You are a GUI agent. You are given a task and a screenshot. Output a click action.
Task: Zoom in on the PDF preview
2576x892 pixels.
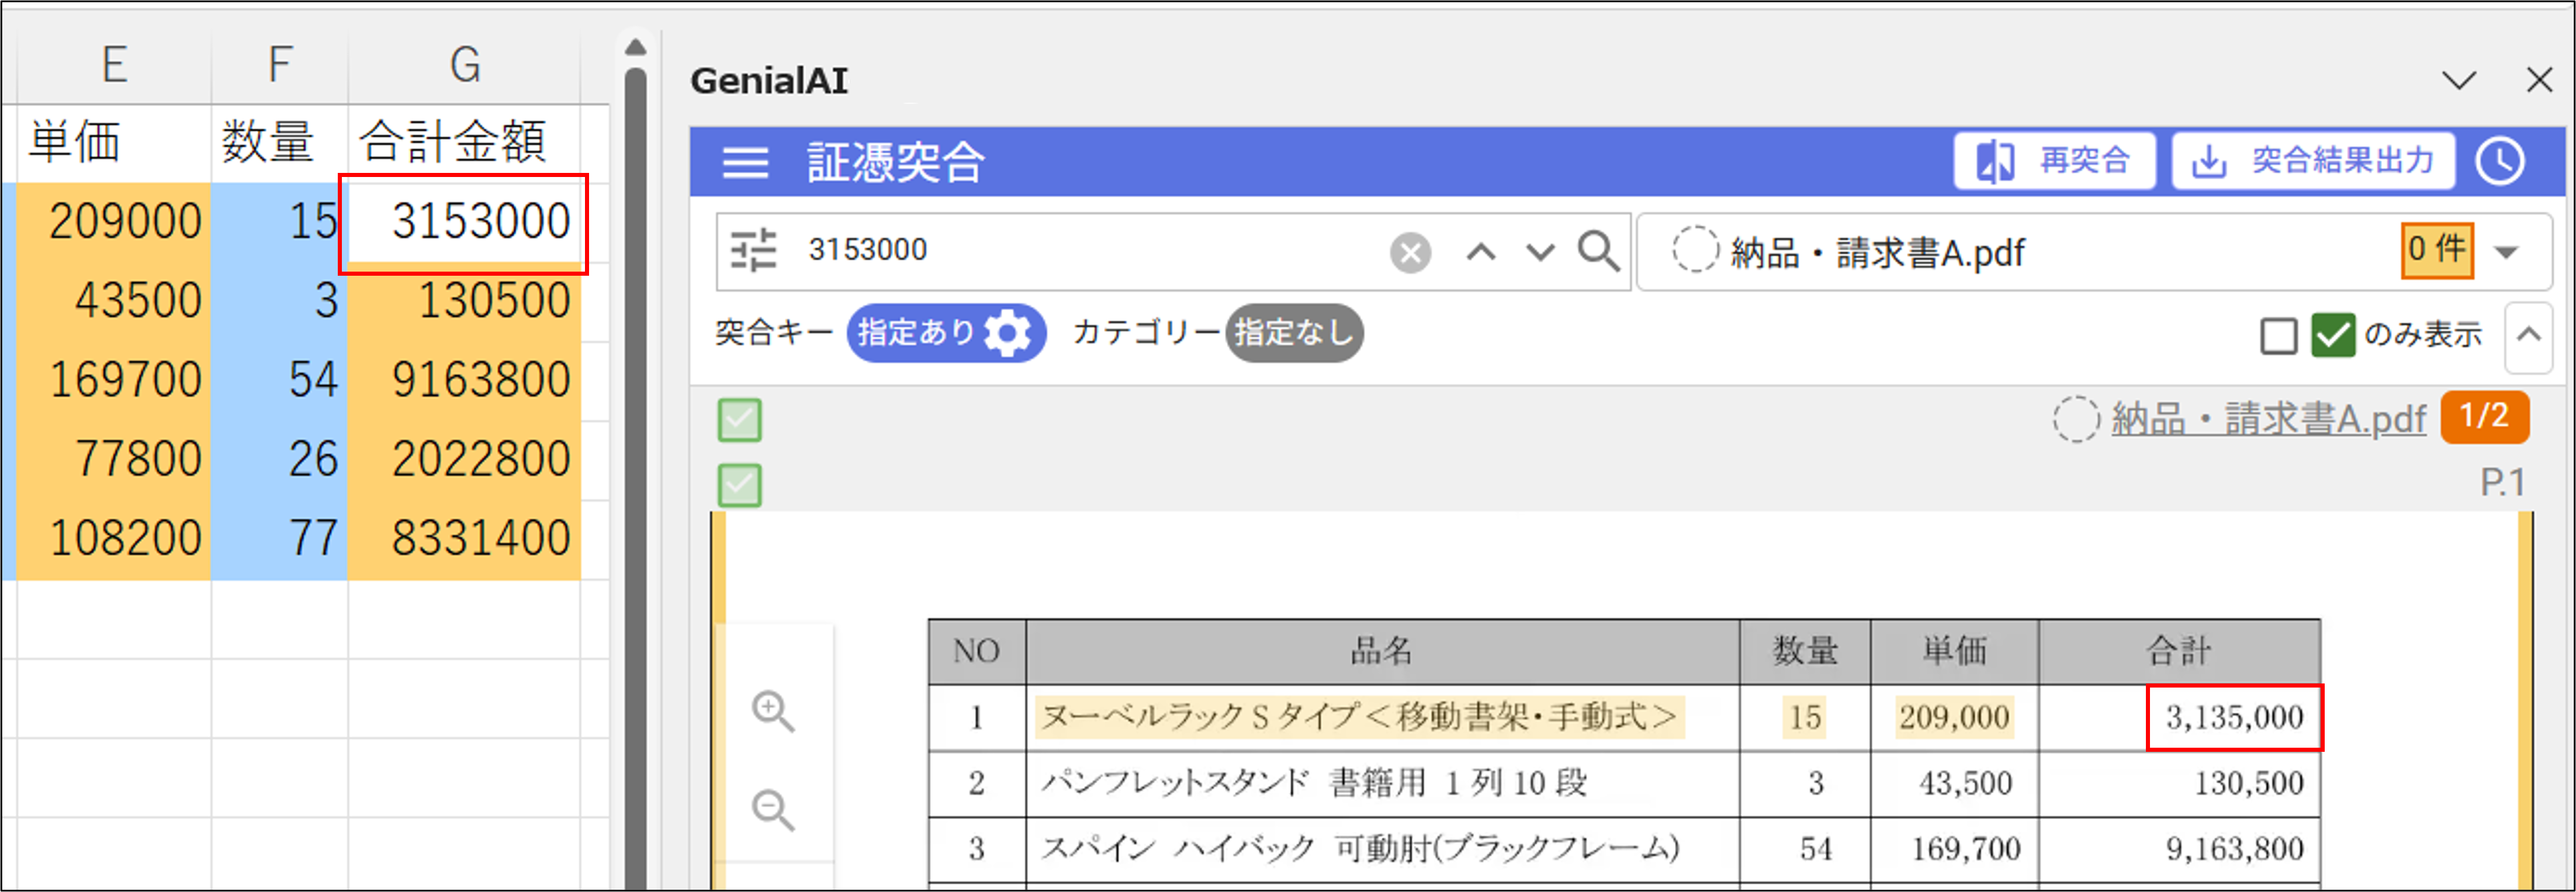[773, 711]
